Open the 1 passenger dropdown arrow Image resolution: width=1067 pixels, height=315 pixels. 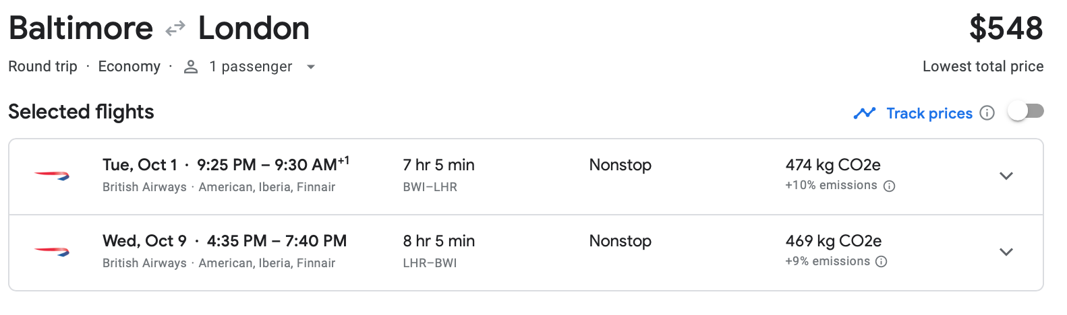click(310, 67)
